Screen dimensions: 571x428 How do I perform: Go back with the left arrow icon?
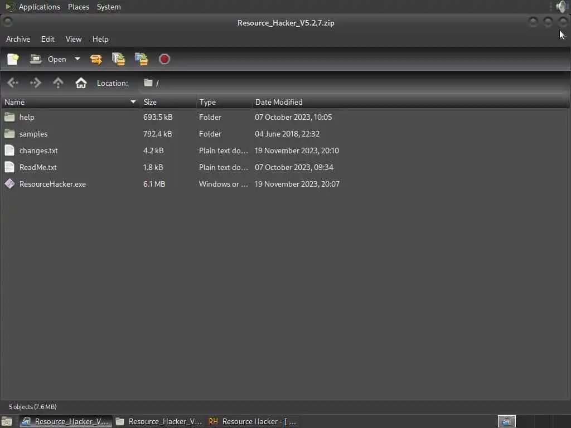[x=13, y=83]
